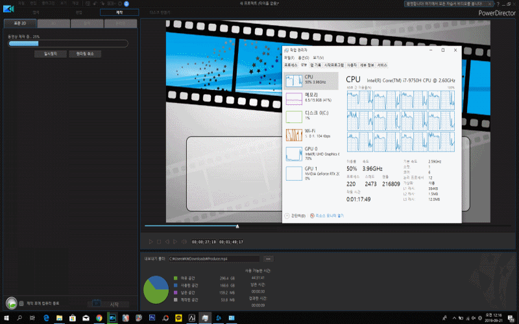Collapse Task Manager with 간단히(D) button

coord(295,216)
